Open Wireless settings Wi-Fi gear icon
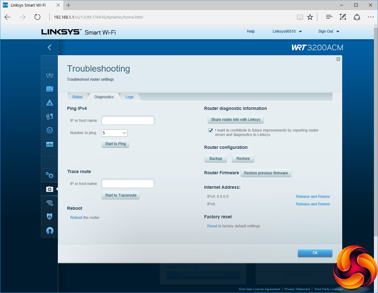Viewport: 378px width, 293px height. coord(49,203)
